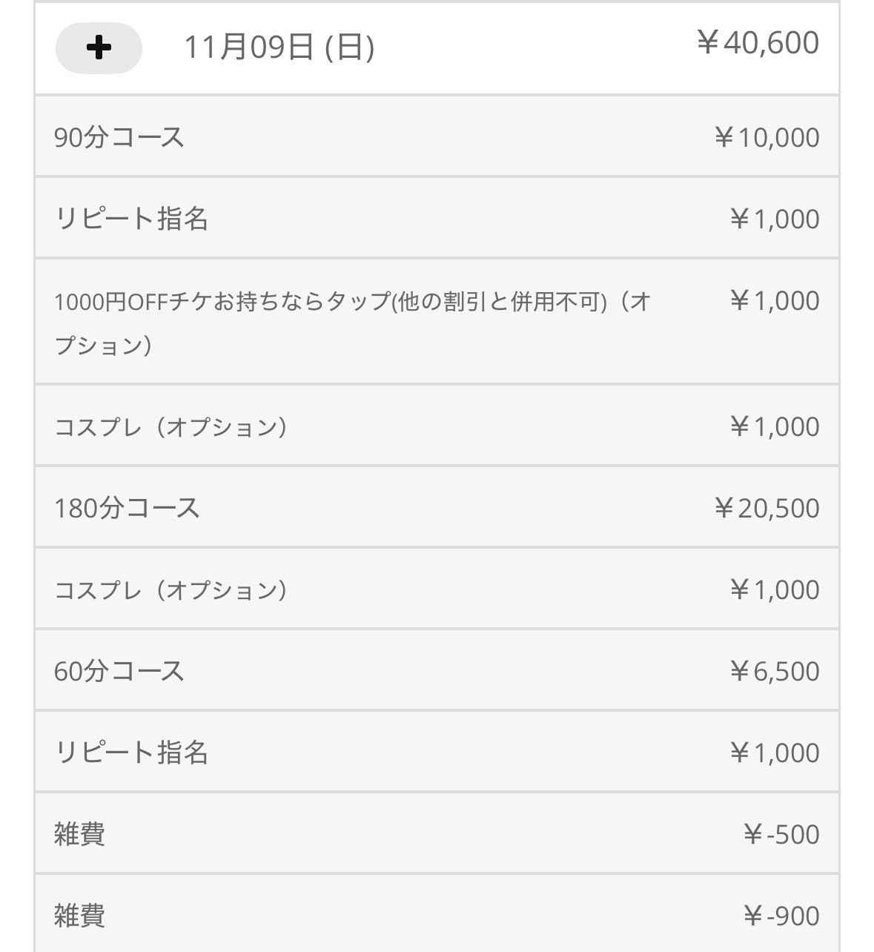Screen dimensions: 874x952
Task: Select the 60分コース label
Action: [119, 671]
